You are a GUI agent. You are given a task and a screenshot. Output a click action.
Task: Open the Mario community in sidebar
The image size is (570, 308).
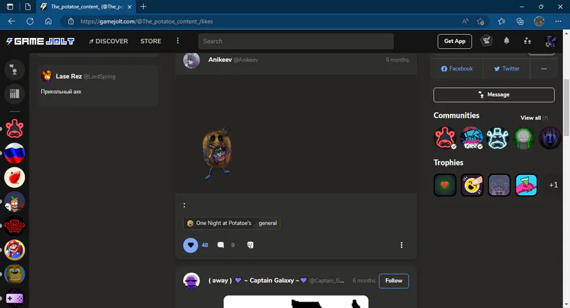(15, 250)
